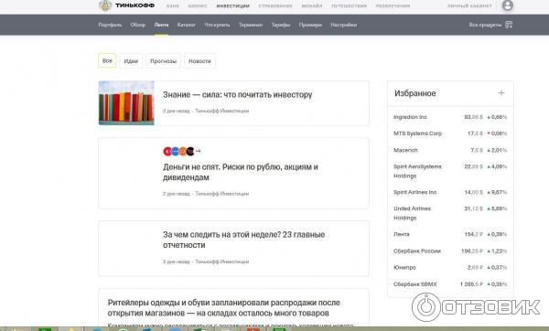Click the Тинькофф logo

126,5
